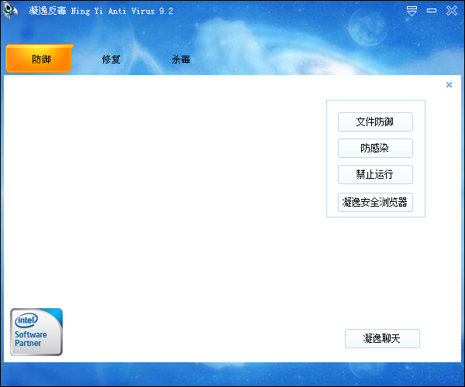
Task: Click the Intel Software Partner badge
Action: [x=36, y=331]
